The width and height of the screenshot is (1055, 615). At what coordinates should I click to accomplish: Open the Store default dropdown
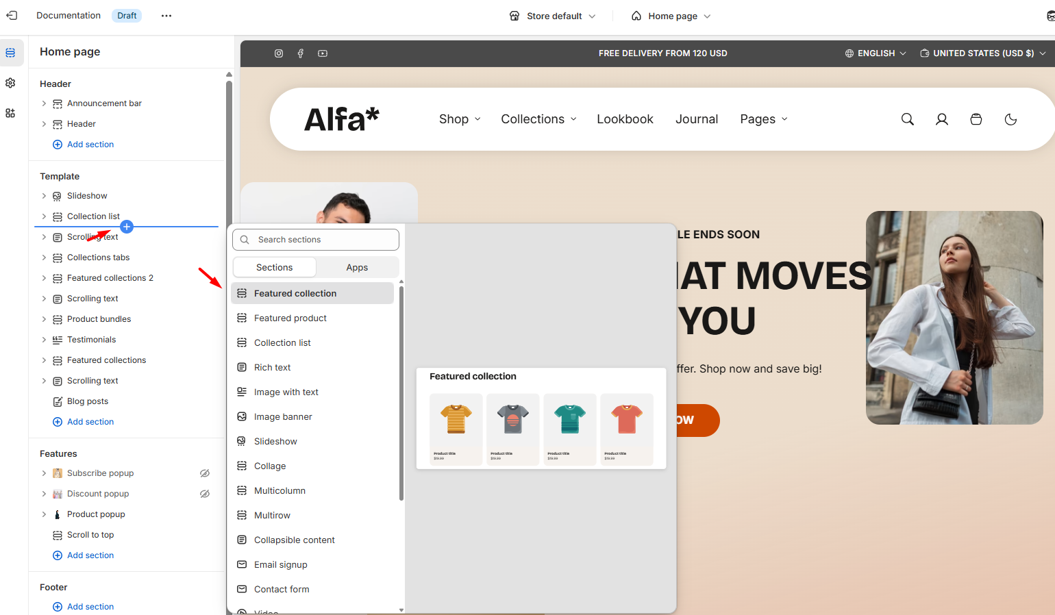click(553, 16)
